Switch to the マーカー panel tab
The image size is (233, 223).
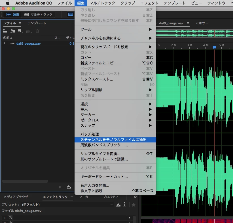[x=85, y=197]
